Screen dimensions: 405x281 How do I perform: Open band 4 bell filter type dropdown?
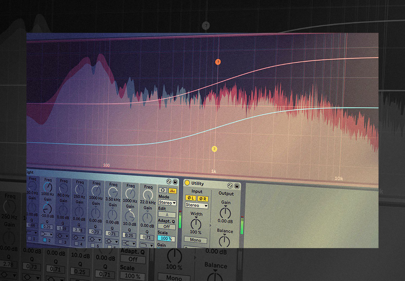(78, 237)
